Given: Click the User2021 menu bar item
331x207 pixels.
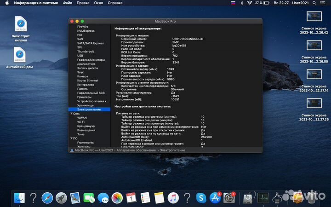Looking at the screenshot, I should point(300,3).
